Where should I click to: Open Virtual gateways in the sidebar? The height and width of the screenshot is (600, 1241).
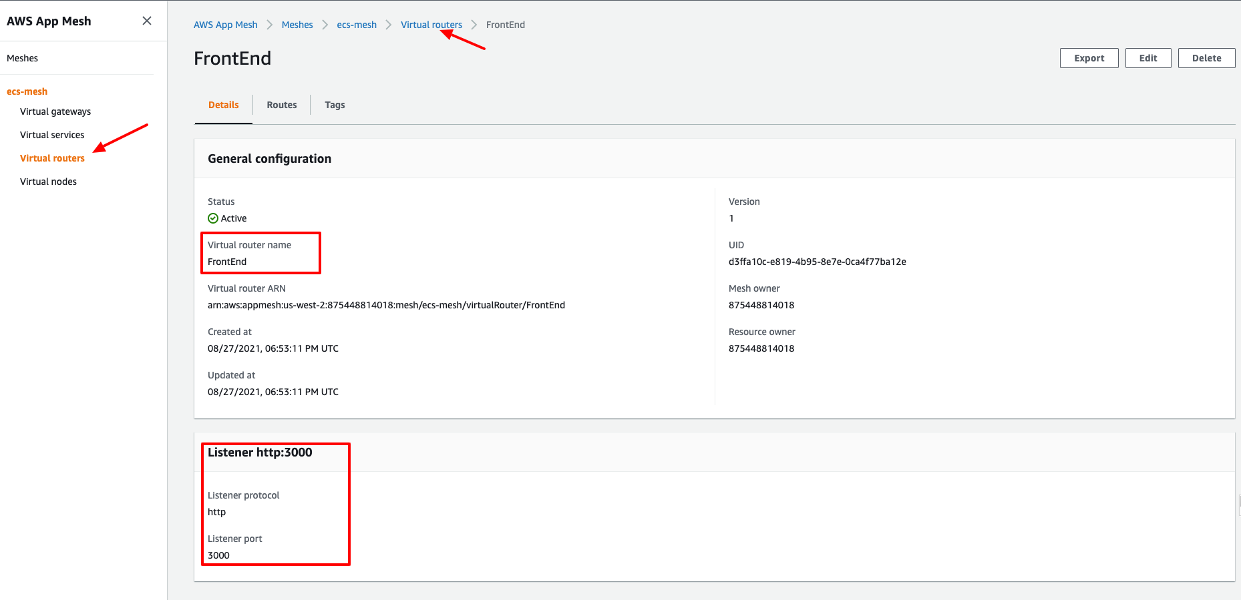click(55, 111)
